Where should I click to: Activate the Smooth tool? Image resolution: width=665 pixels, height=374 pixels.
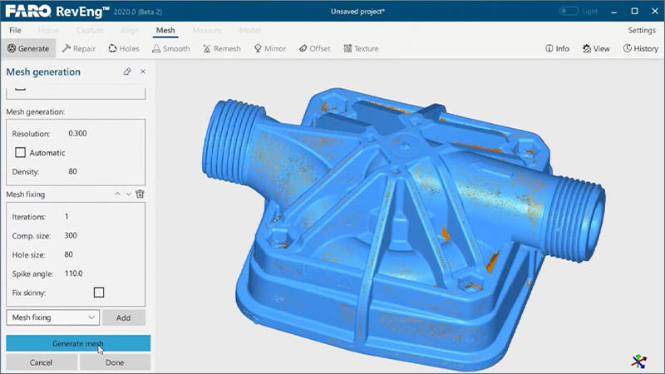170,48
